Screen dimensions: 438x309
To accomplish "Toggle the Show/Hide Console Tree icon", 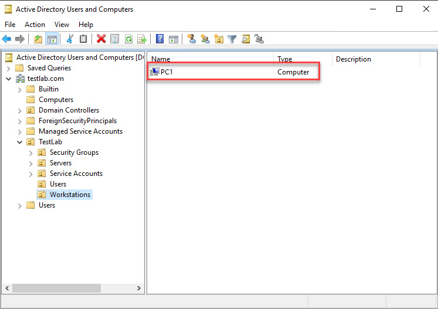I will coord(52,39).
